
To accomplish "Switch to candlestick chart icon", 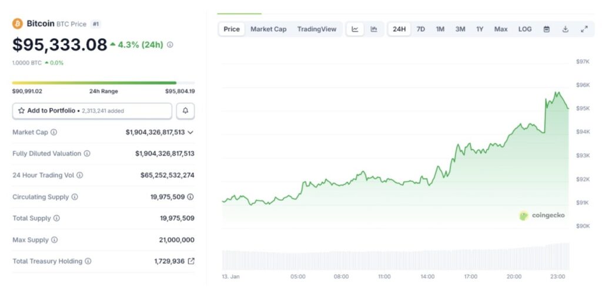I will point(374,29).
